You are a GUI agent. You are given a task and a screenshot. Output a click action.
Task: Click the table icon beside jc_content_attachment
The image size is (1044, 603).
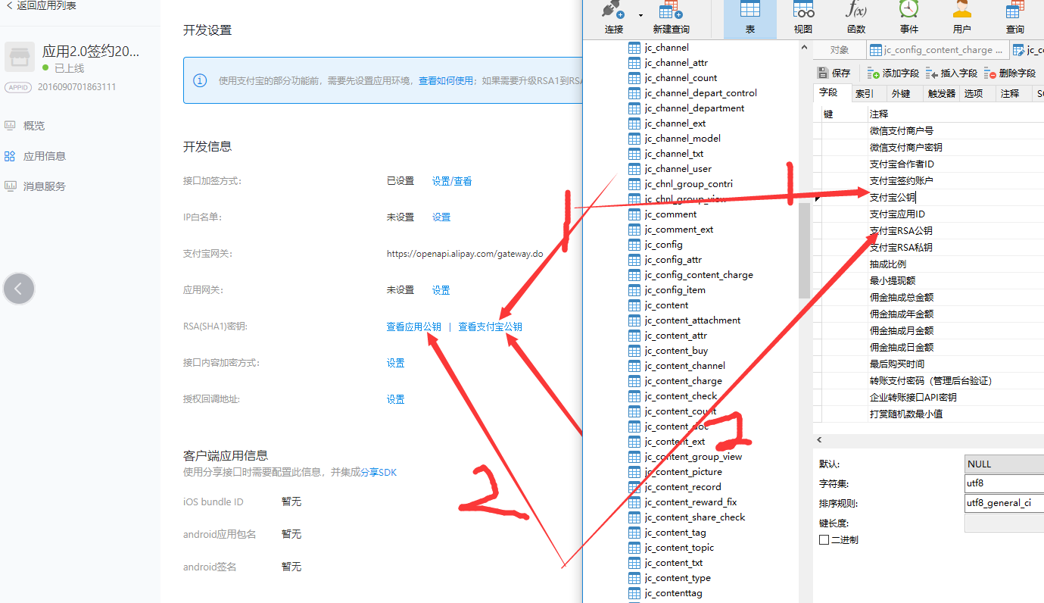pyautogui.click(x=634, y=320)
